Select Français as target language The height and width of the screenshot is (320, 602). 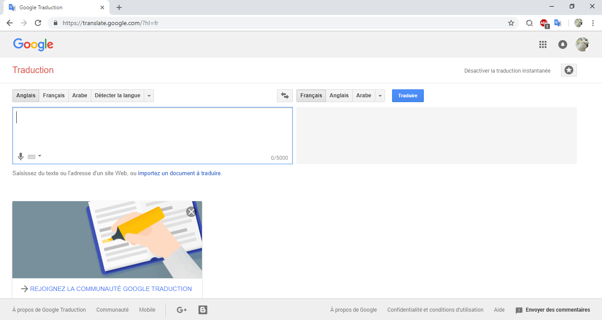click(311, 96)
